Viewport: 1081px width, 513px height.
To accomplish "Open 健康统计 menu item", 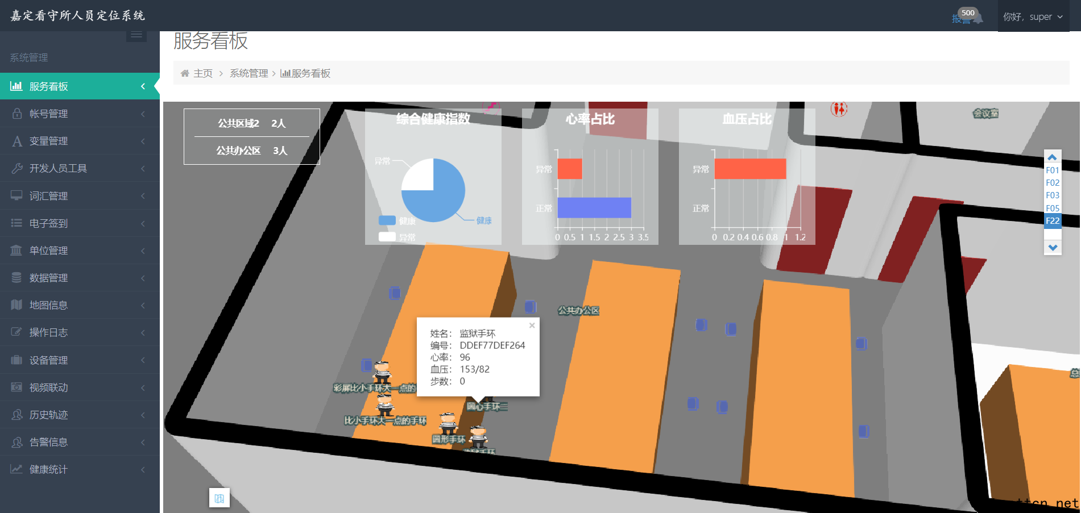I will [80, 469].
